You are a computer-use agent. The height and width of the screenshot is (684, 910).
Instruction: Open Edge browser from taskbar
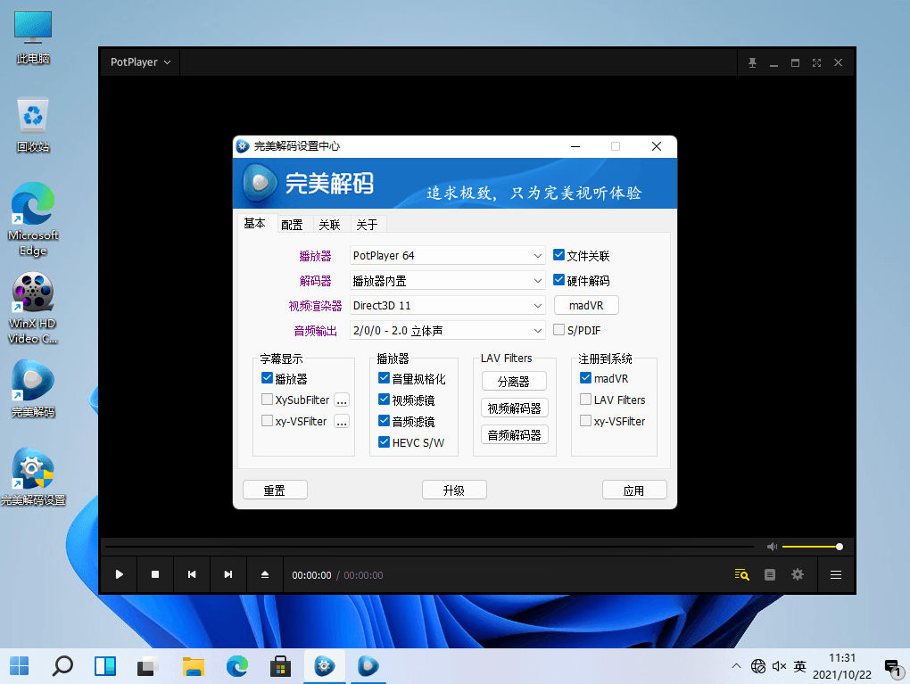(236, 666)
